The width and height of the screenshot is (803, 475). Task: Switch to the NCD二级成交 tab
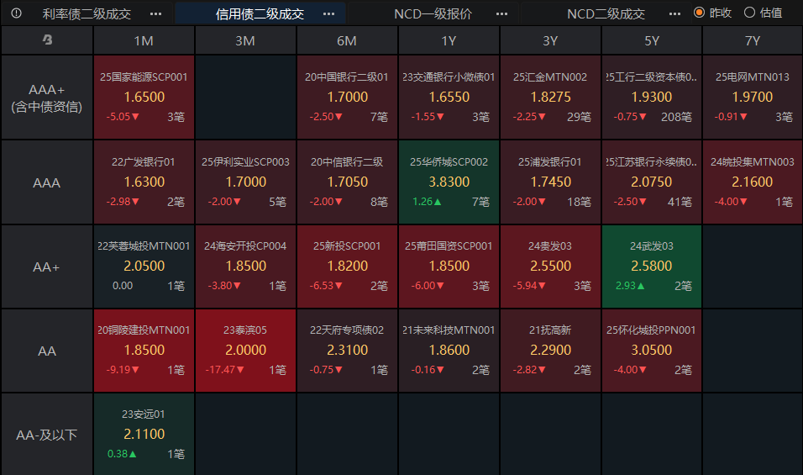click(606, 13)
